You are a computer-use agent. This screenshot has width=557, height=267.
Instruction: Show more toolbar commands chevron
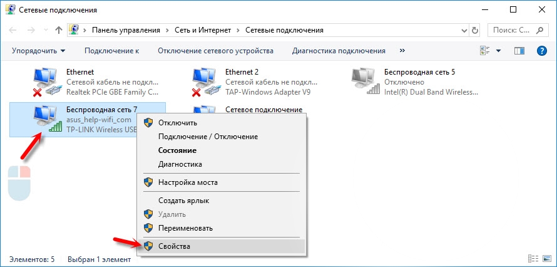tap(402, 51)
